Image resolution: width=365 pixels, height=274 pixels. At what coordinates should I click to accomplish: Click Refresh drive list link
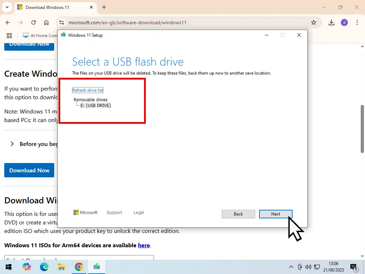point(88,90)
